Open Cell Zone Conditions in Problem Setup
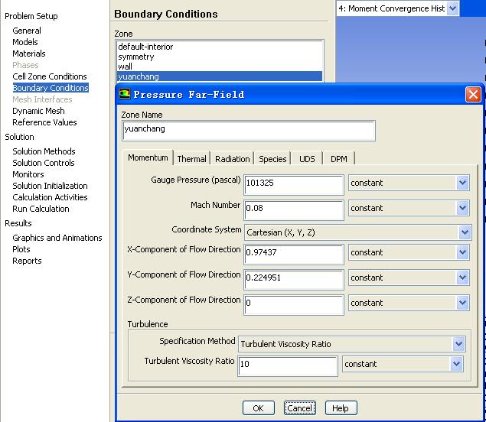The image size is (486, 422). coord(50,76)
